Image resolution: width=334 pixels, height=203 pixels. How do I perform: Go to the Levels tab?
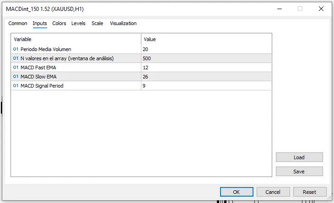(78, 23)
